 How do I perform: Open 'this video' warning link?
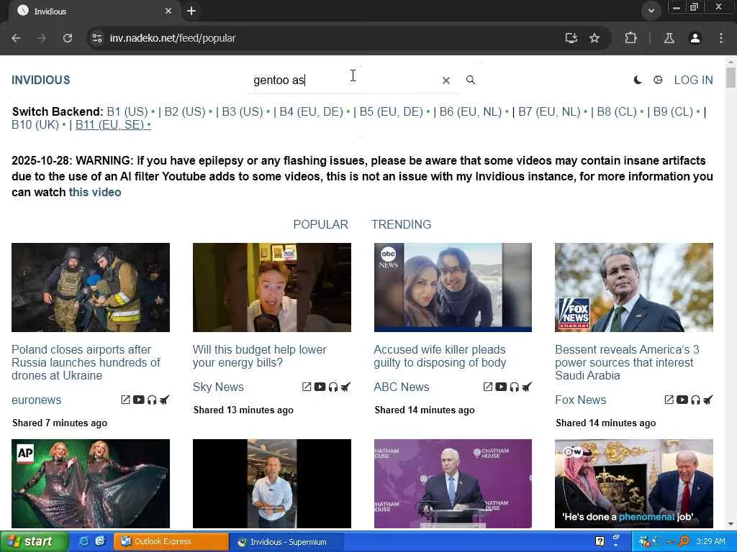tap(95, 193)
